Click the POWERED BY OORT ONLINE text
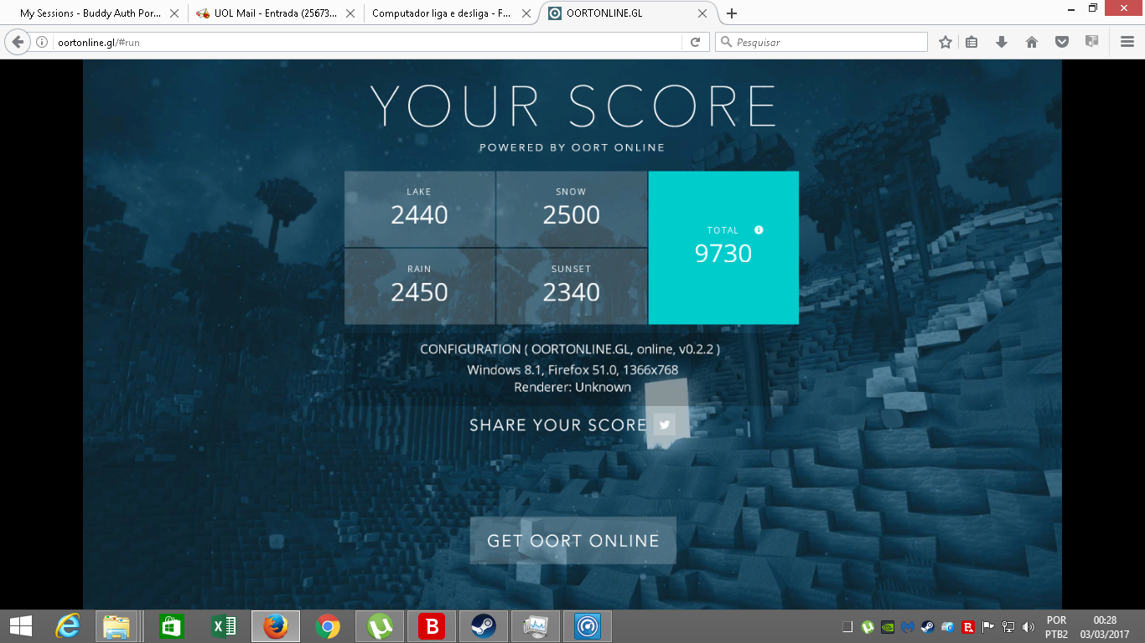Image resolution: width=1145 pixels, height=643 pixels. coord(572,147)
